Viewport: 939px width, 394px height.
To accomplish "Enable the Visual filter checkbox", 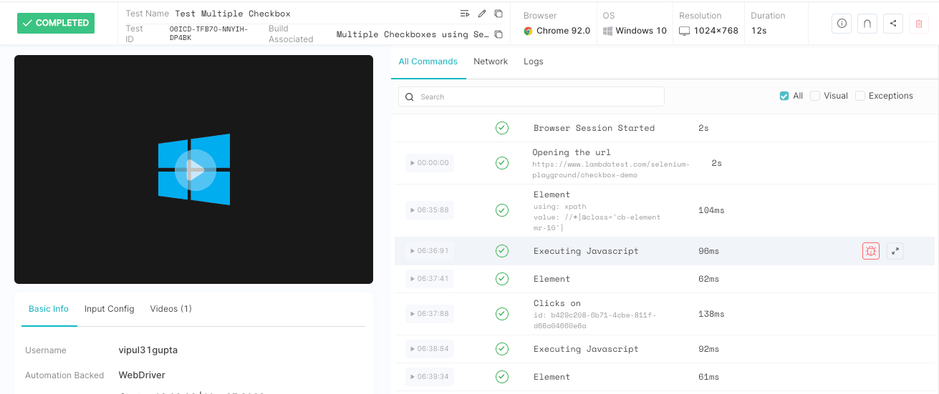I will coord(815,96).
